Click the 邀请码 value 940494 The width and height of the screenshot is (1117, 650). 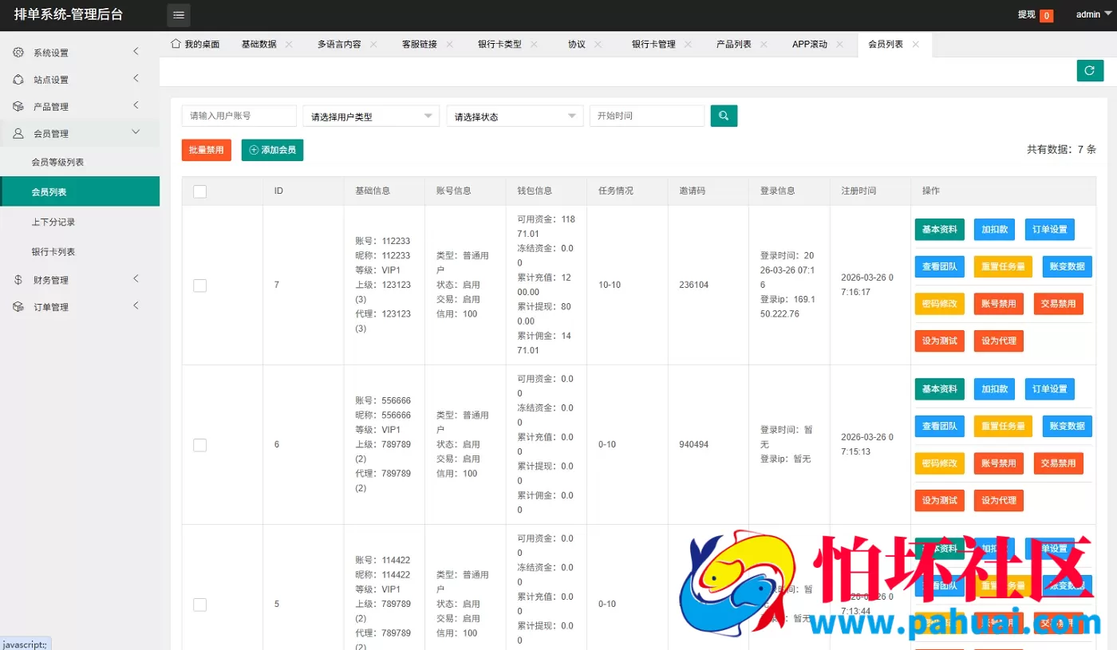693,444
